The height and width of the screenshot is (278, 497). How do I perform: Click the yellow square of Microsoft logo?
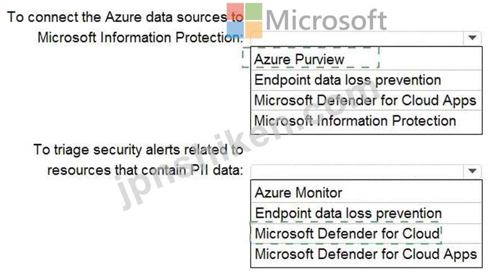pyautogui.click(x=254, y=29)
